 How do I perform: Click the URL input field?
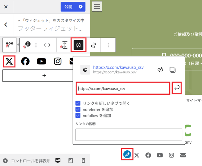tap(123, 88)
